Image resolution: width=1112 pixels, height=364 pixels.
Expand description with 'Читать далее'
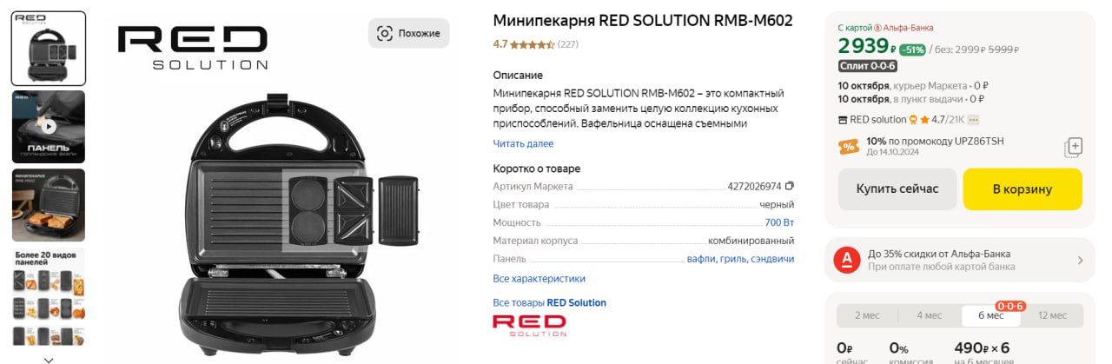[523, 143]
